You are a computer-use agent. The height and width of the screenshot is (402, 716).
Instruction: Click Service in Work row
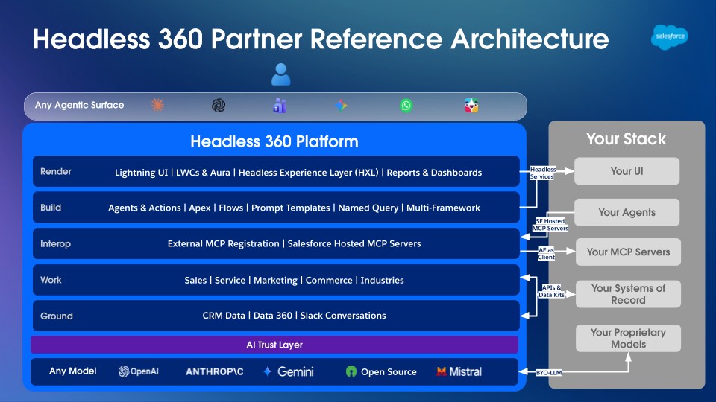(x=230, y=281)
